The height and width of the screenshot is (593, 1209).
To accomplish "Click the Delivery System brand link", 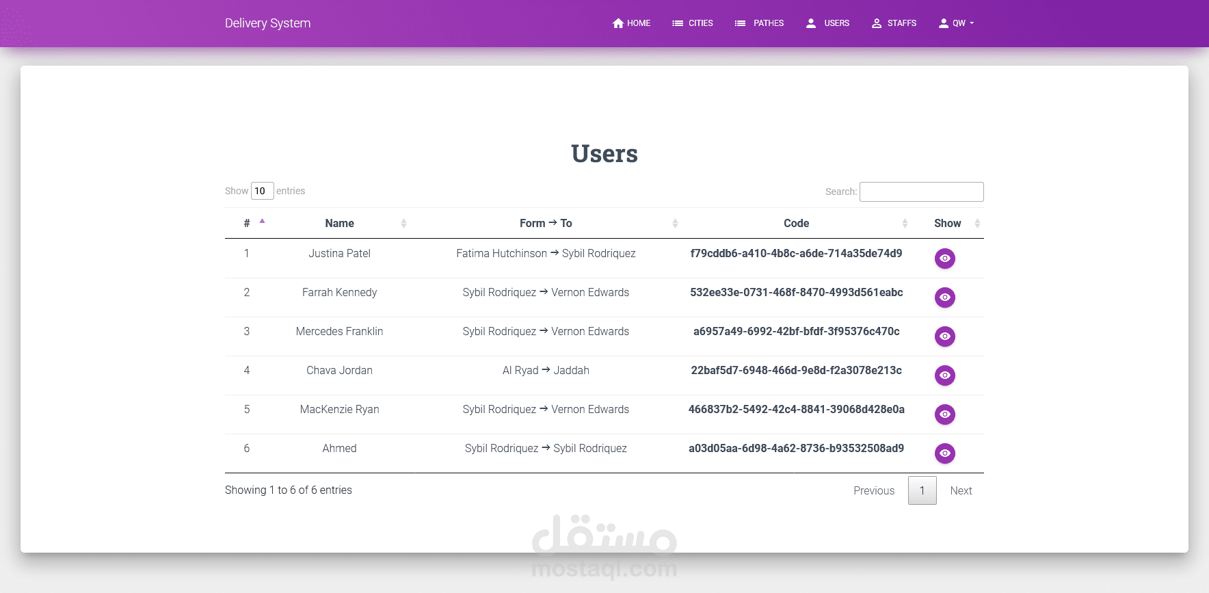I will 267,23.
